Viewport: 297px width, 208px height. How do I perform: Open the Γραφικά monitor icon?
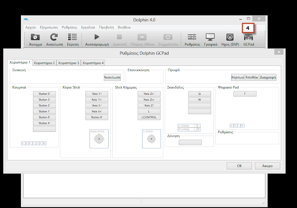(210, 37)
